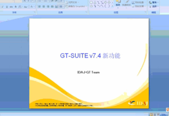Image resolution: width=169 pixels, height=116 pixels.
Task: Open the Change Case (Aa) dropdown
Action: pos(25,7)
